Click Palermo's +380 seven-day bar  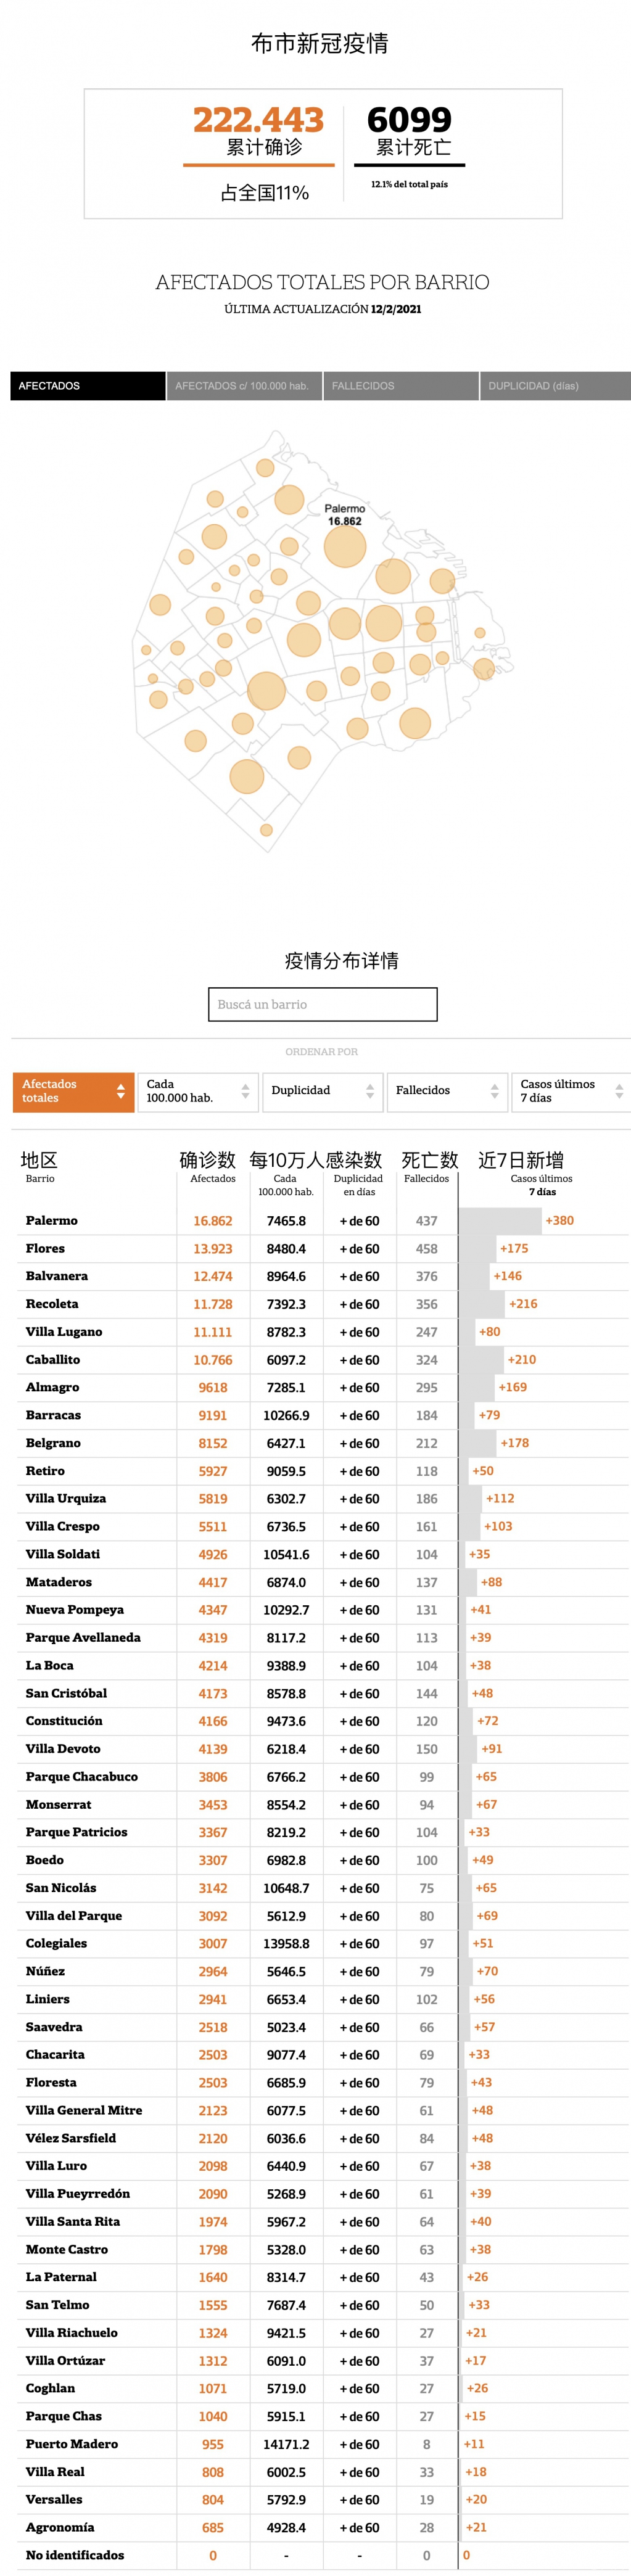pyautogui.click(x=501, y=1220)
